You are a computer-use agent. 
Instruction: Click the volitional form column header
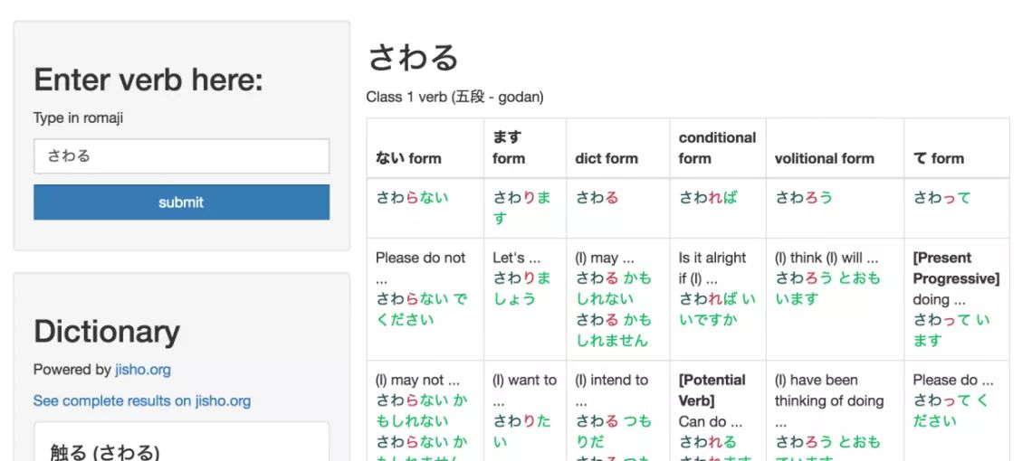point(824,158)
